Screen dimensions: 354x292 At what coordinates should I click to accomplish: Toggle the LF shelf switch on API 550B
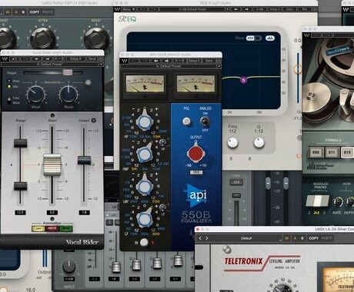coord(162,207)
